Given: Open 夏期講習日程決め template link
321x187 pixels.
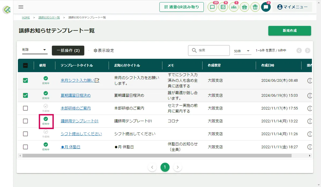Looking at the screenshot, I should point(76,95).
